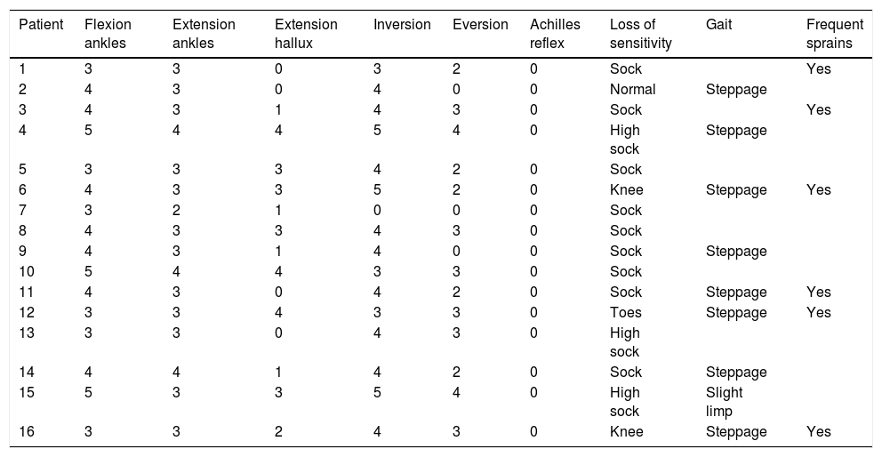
Task: Select the Toes sensitivity cell
Action: click(625, 312)
